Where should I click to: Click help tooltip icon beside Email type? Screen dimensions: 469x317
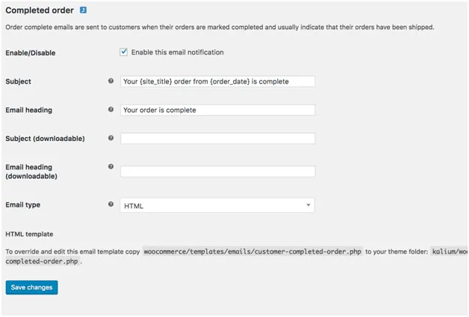(x=111, y=204)
